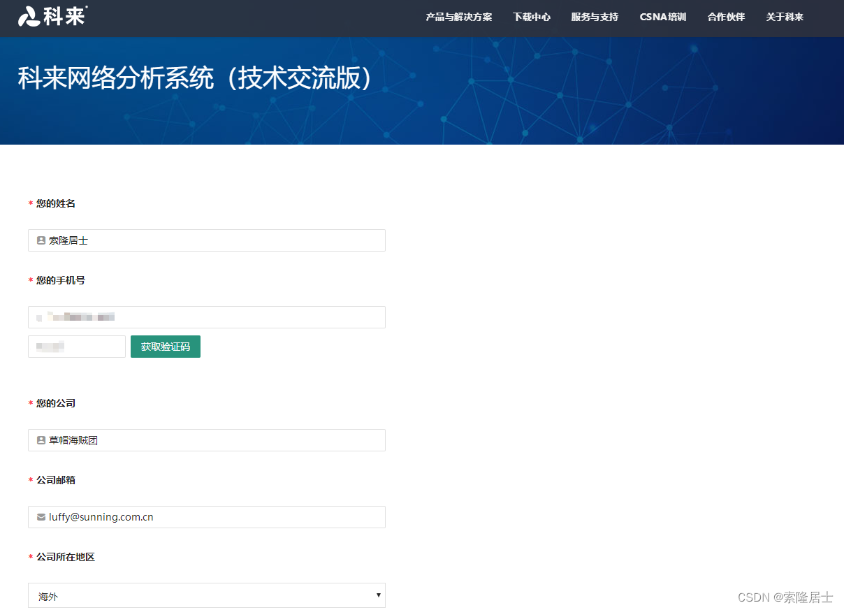Open 产品与解决方案 menu
This screenshot has height=610, width=844.
(459, 17)
